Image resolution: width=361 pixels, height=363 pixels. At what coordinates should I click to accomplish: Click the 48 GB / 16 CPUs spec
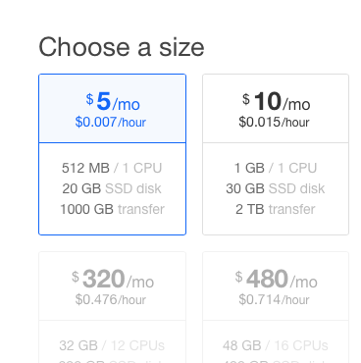point(276,345)
